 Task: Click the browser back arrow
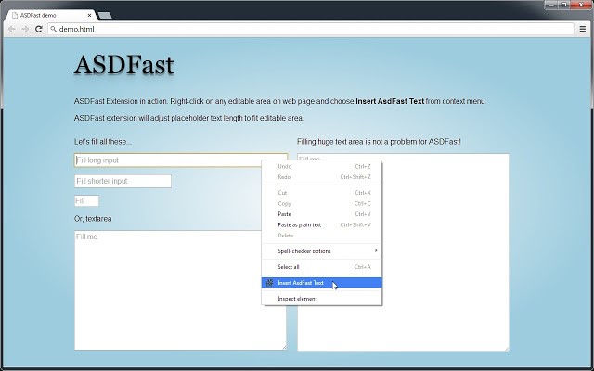[x=12, y=29]
